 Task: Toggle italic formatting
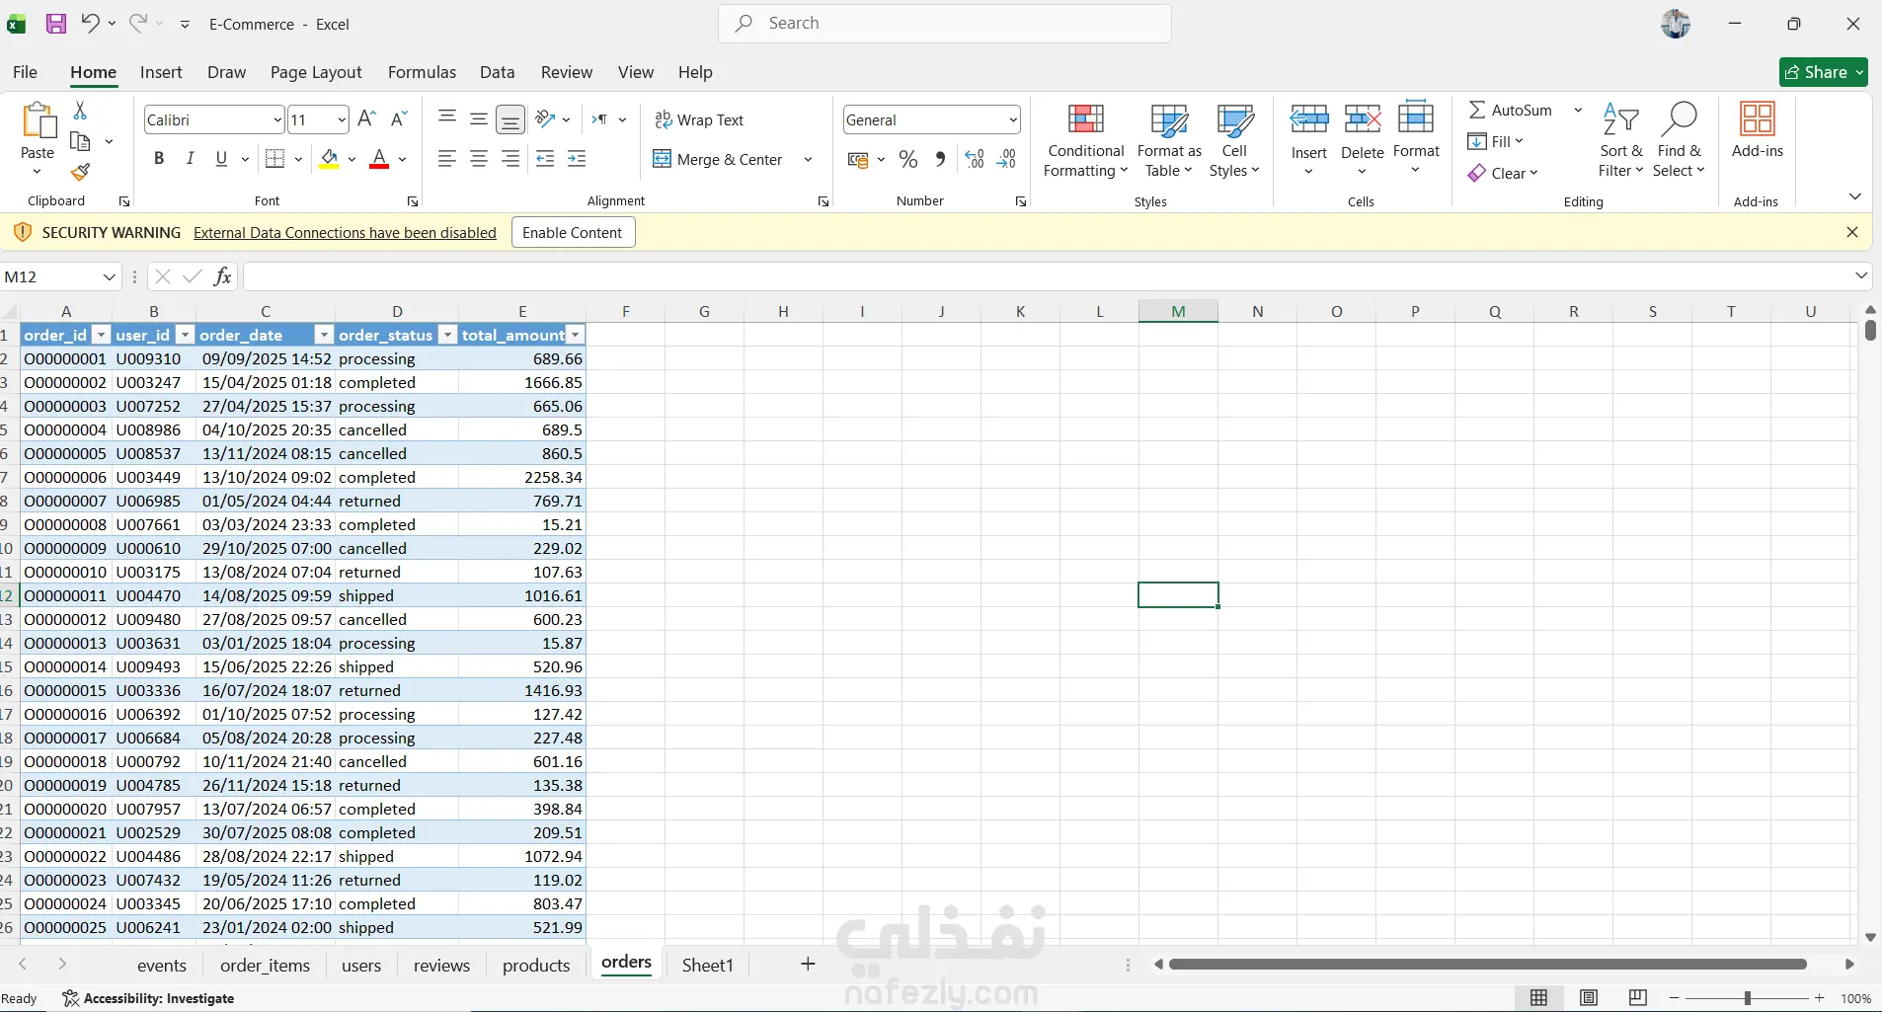click(x=191, y=159)
